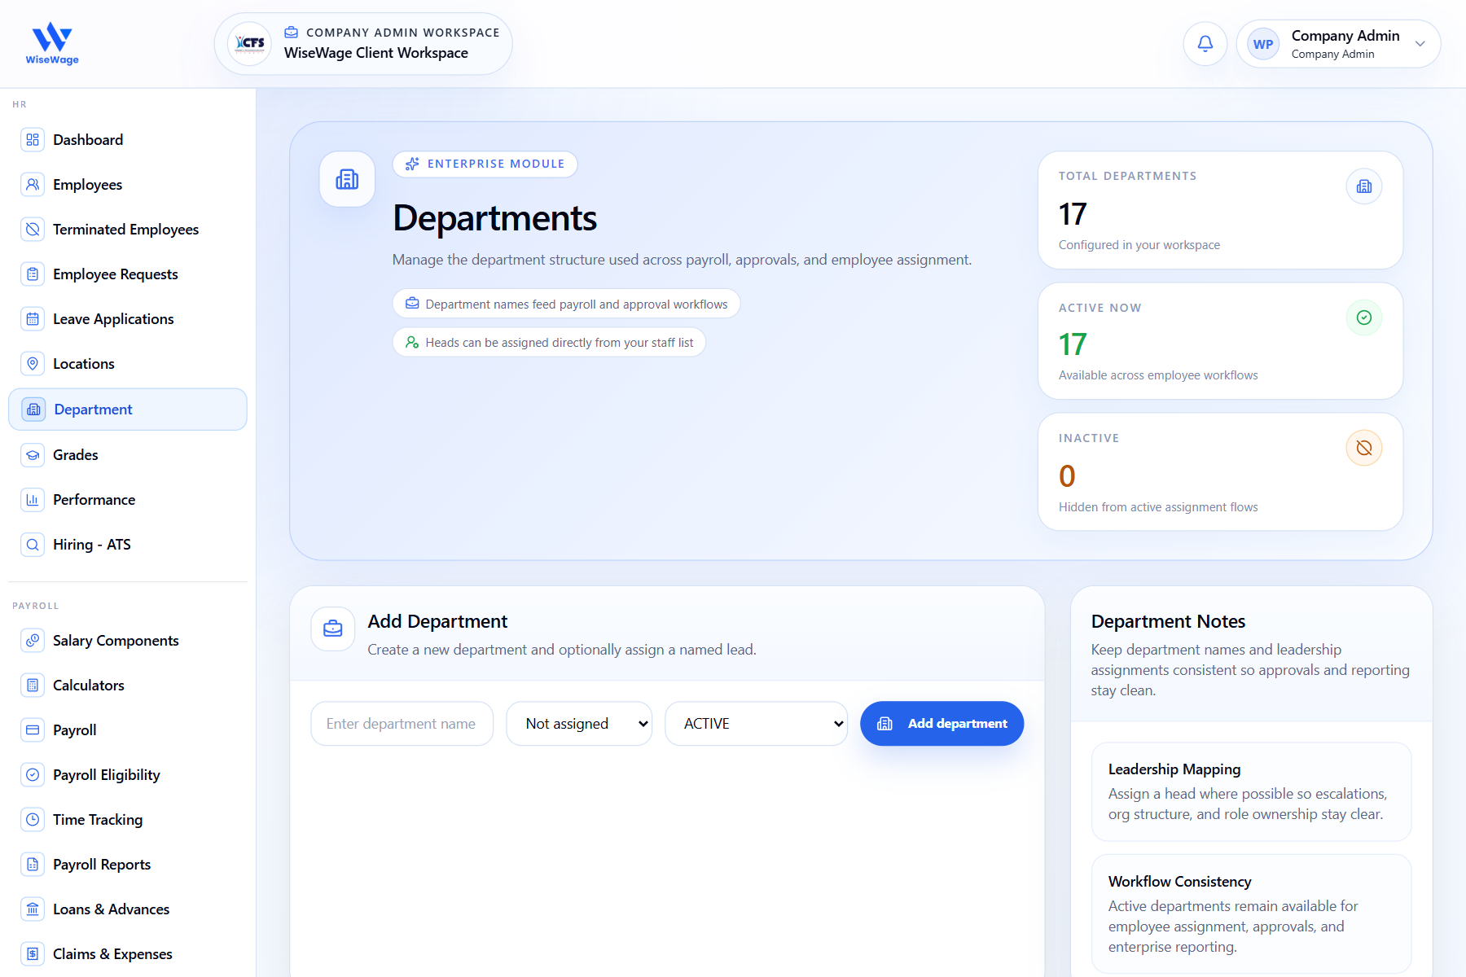The width and height of the screenshot is (1466, 977).
Task: Click the Loans & Advances bank icon
Action: coord(33,909)
